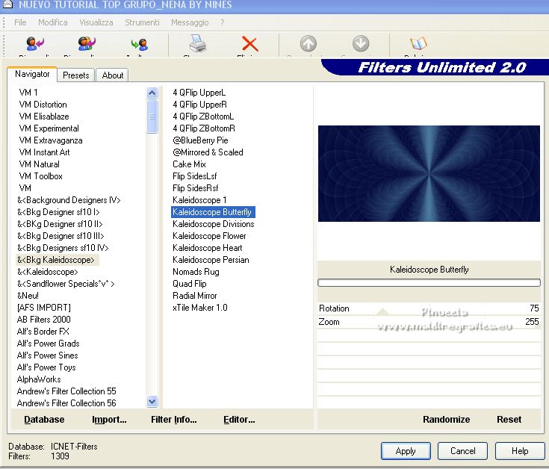Select &<Background Designers IV> category

69,200
